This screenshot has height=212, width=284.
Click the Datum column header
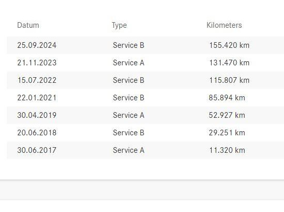[x=28, y=25]
